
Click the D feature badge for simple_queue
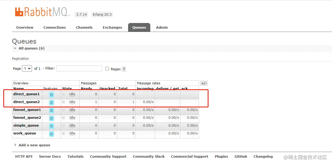[x=51, y=126]
